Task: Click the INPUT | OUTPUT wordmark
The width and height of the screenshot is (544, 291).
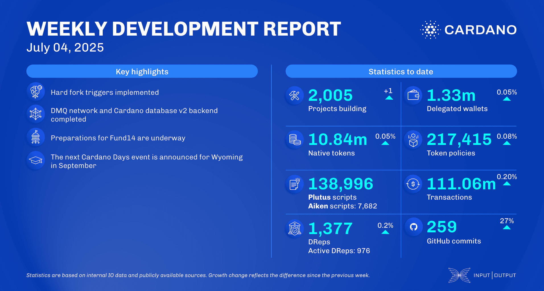Action: click(x=495, y=275)
